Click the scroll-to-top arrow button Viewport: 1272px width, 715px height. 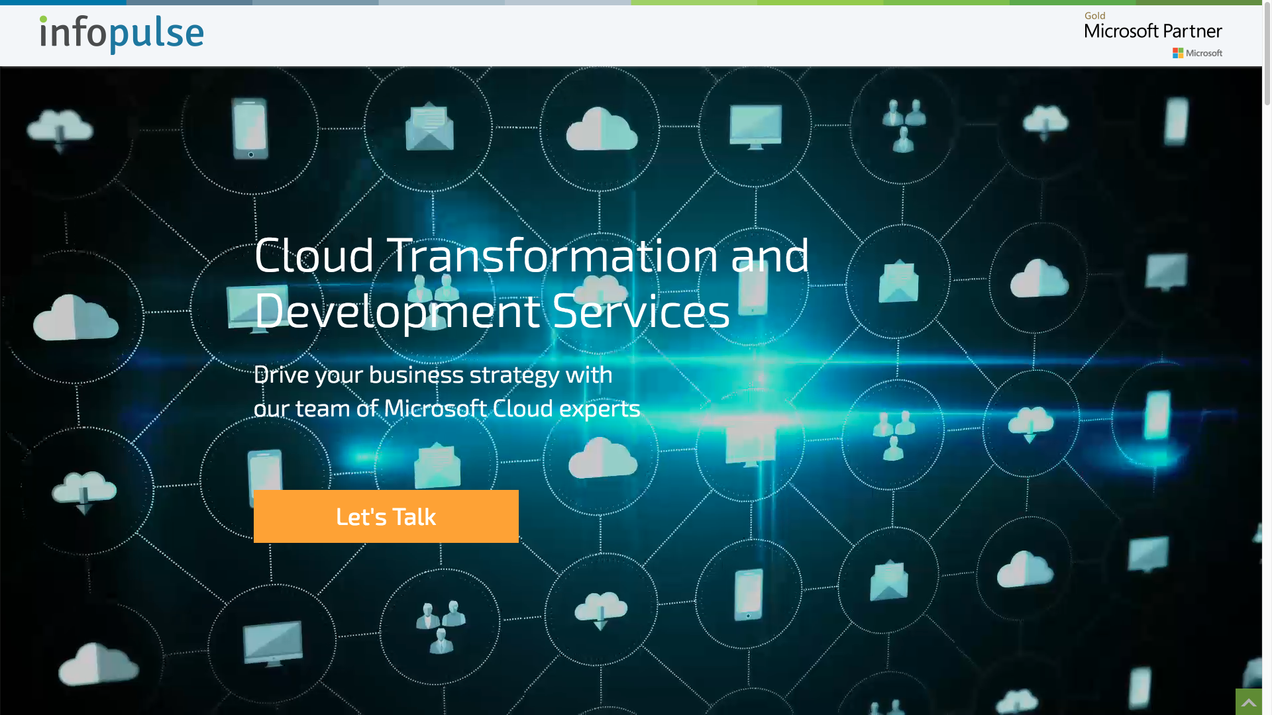point(1249,702)
